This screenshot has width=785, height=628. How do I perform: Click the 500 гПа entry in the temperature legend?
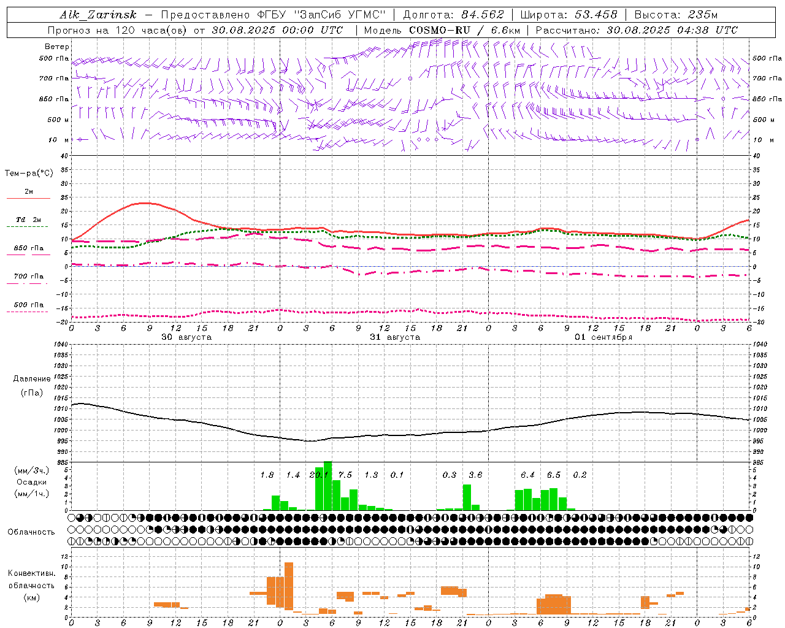[28, 305]
